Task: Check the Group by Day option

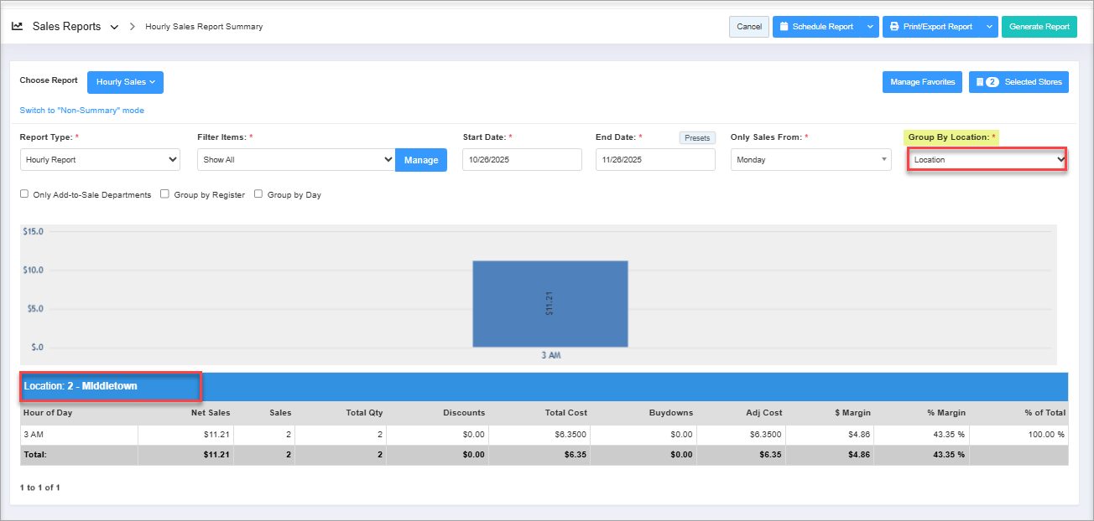Action: 258,194
